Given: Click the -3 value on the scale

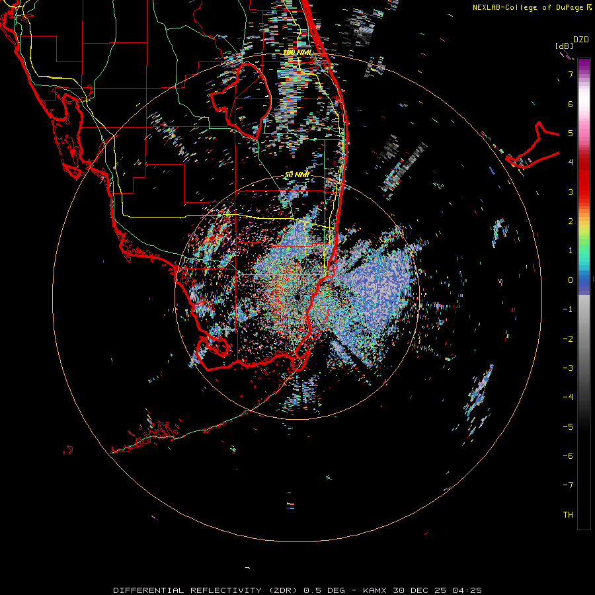Looking at the screenshot, I should tap(568, 368).
